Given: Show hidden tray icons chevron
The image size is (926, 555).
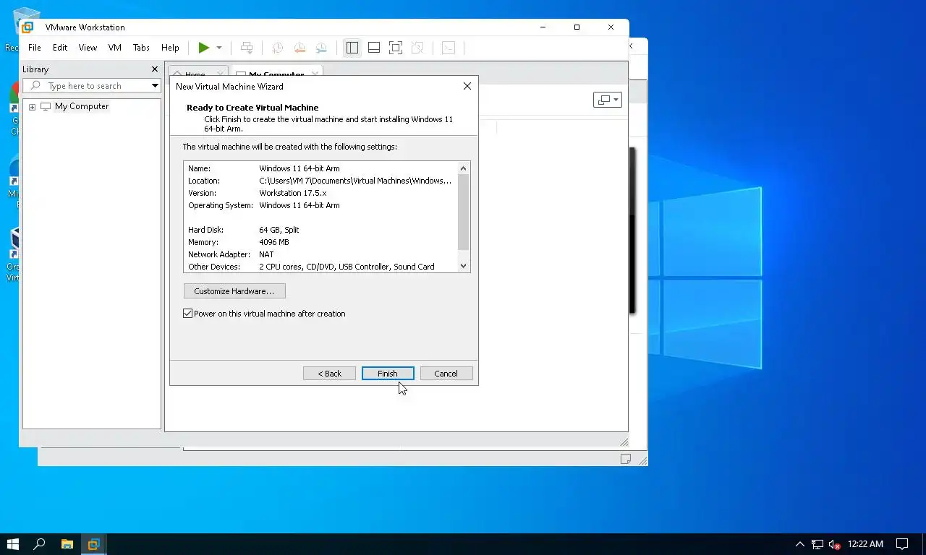Looking at the screenshot, I should coord(799,544).
